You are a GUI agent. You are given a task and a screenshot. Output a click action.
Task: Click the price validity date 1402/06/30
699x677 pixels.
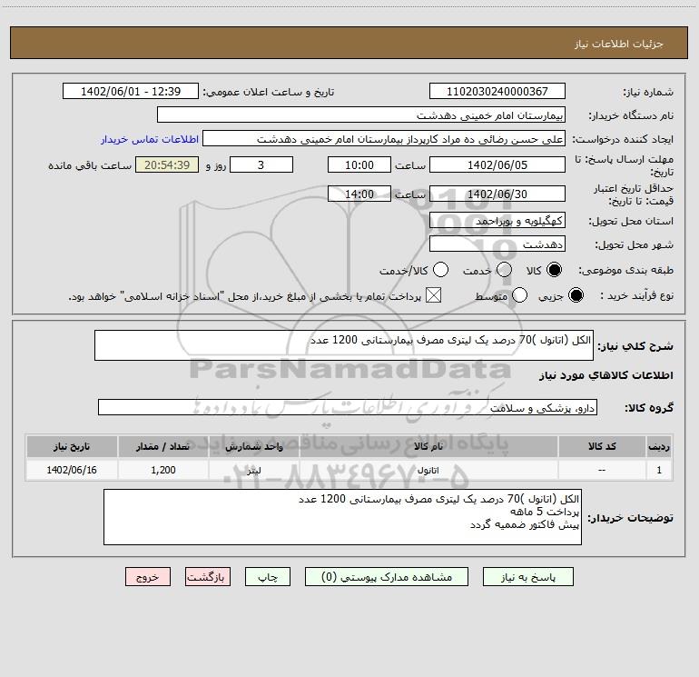(497, 194)
